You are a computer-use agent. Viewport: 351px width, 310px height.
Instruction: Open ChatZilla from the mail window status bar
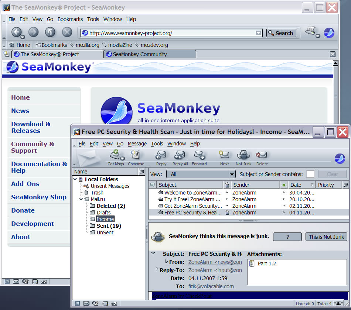click(x=114, y=303)
